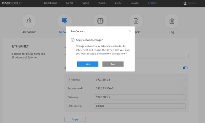Click the Admin user avatar icon
Image resolution: width=205 pixels, height=123 pixels.
pyautogui.click(x=185, y=3)
